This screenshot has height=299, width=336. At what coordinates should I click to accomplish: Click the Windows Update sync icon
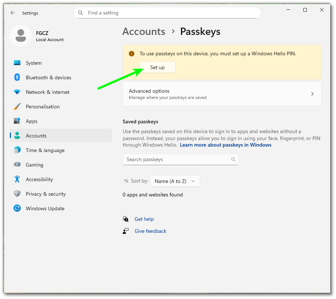click(x=17, y=208)
